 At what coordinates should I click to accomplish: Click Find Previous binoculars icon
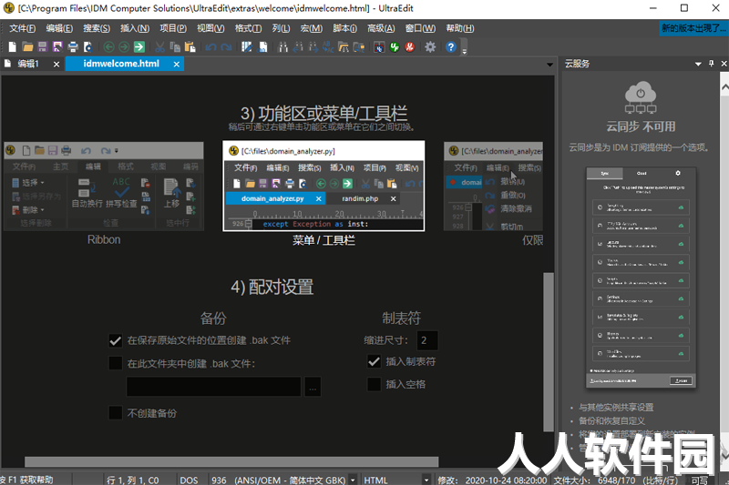(298, 47)
